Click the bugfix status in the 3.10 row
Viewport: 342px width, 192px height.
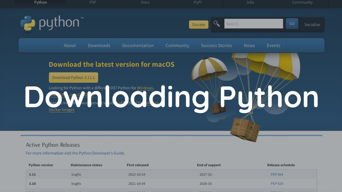pyautogui.click(x=76, y=183)
